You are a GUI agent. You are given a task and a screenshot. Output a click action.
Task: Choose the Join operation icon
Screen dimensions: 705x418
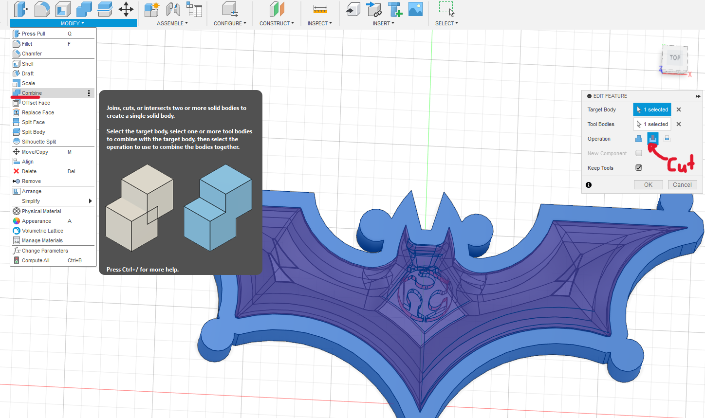(639, 139)
